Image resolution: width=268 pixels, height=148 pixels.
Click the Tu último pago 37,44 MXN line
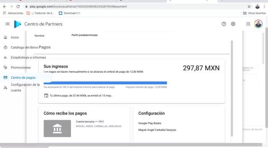(81, 95)
